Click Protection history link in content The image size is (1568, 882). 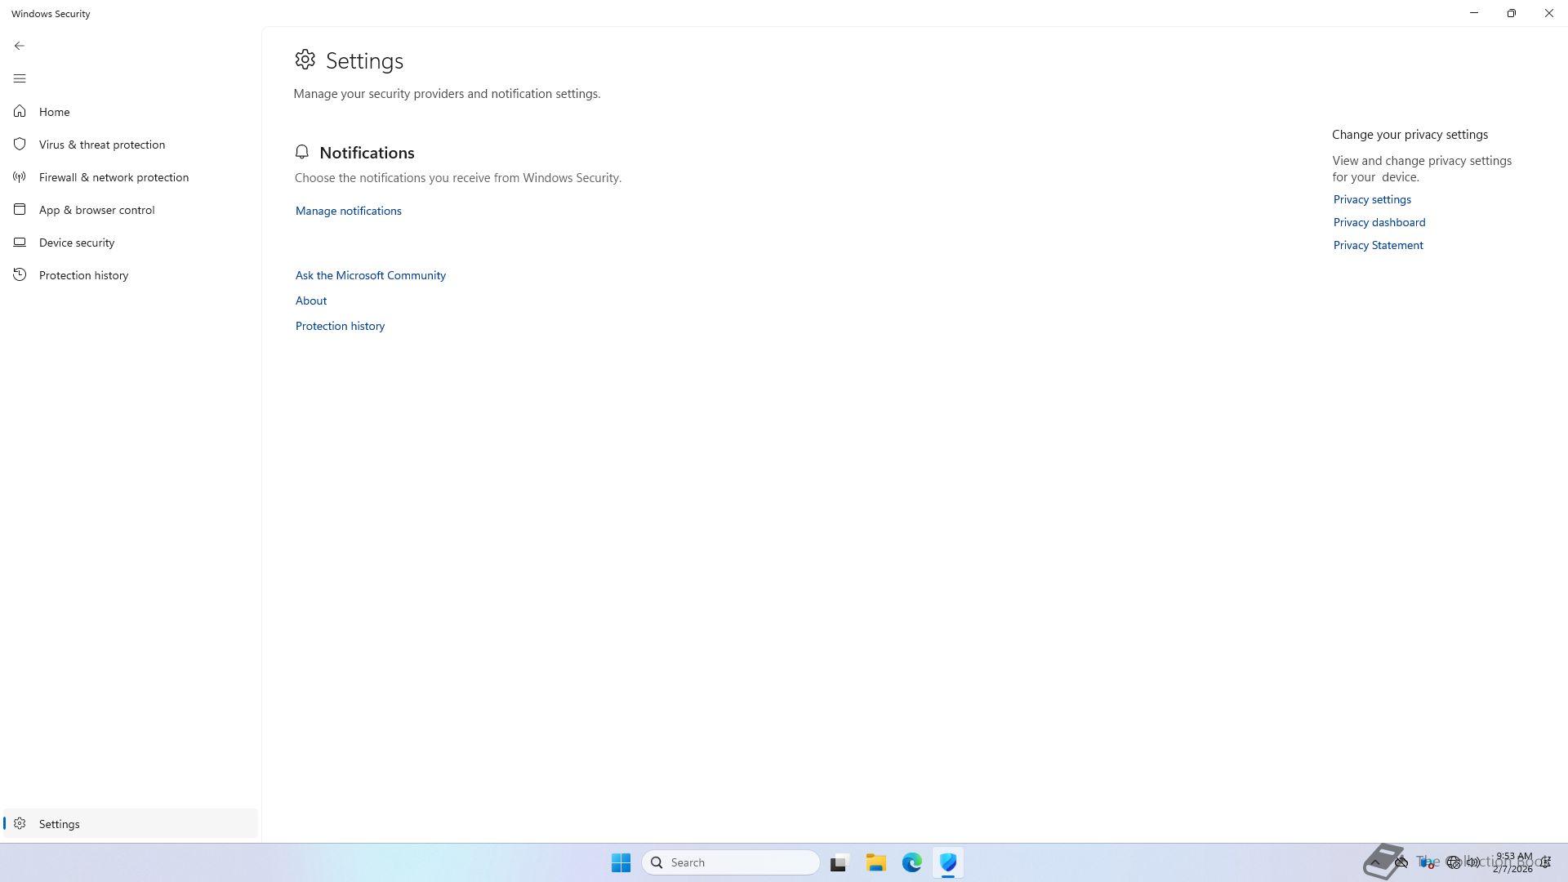coord(340,326)
